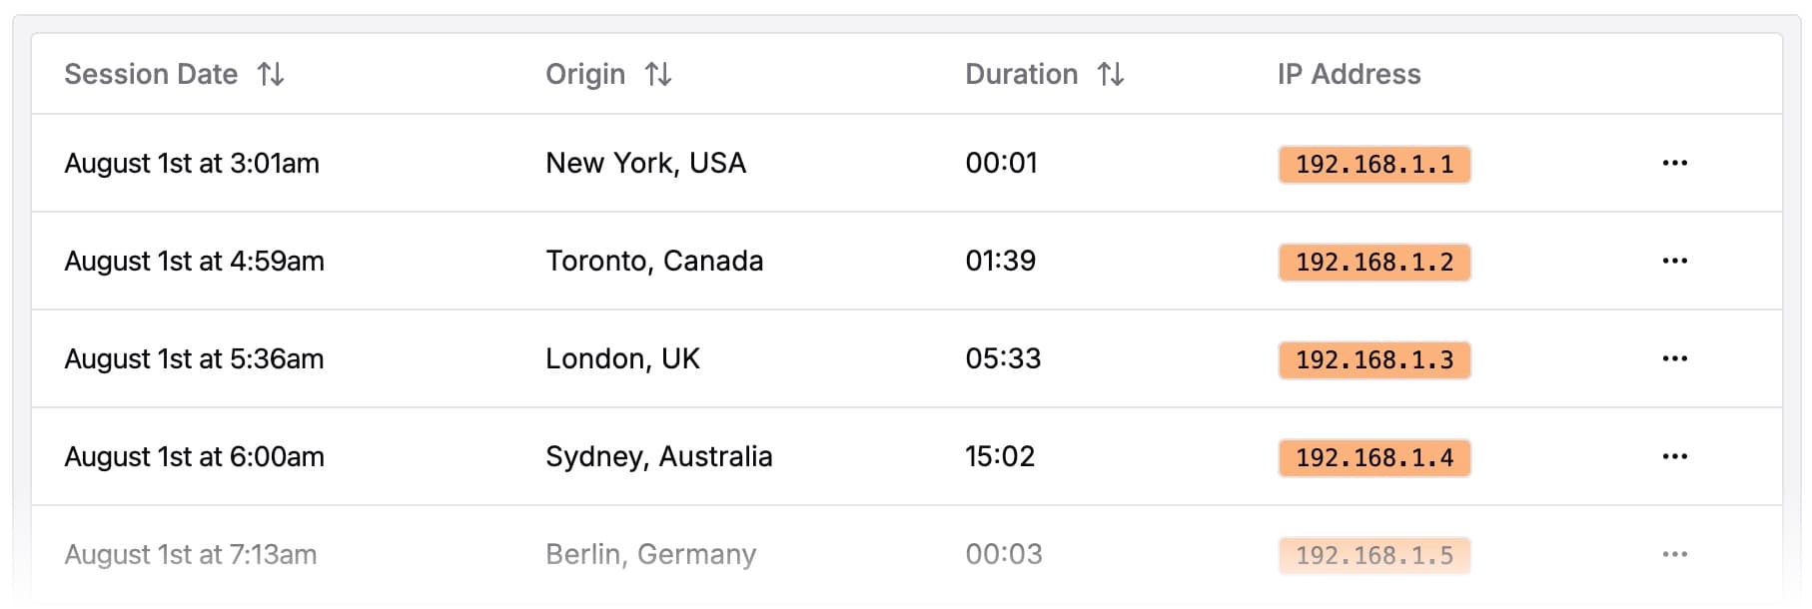
Task: Click the Session Date header label
Action: pyautogui.click(x=151, y=74)
